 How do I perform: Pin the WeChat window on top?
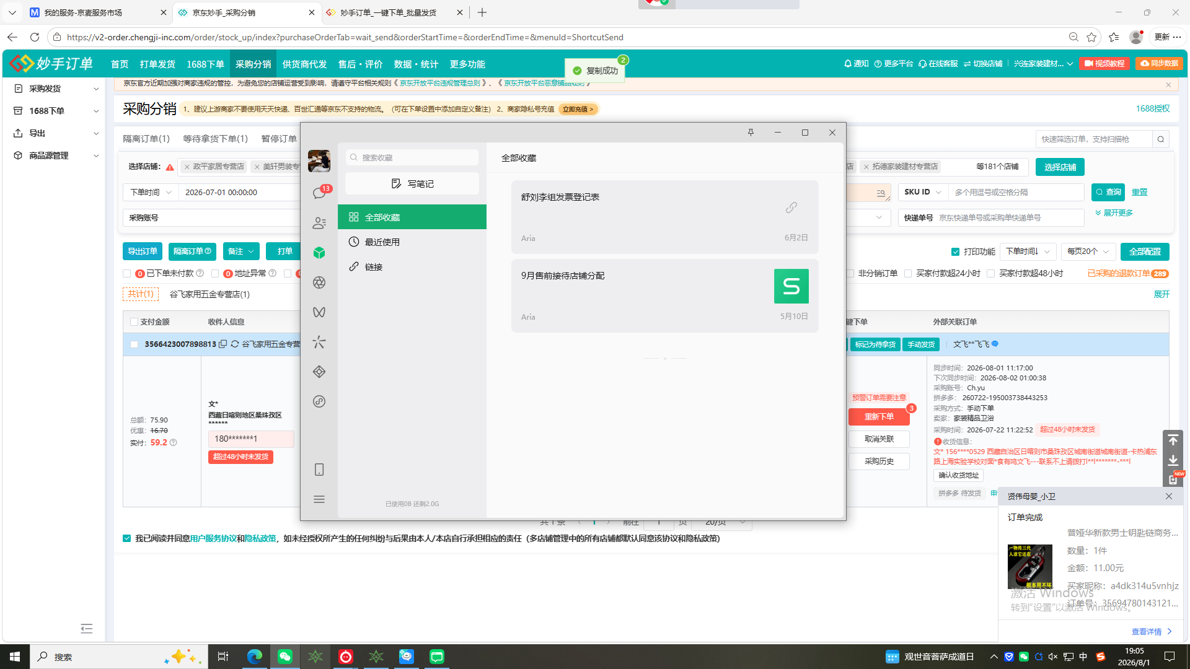[751, 133]
